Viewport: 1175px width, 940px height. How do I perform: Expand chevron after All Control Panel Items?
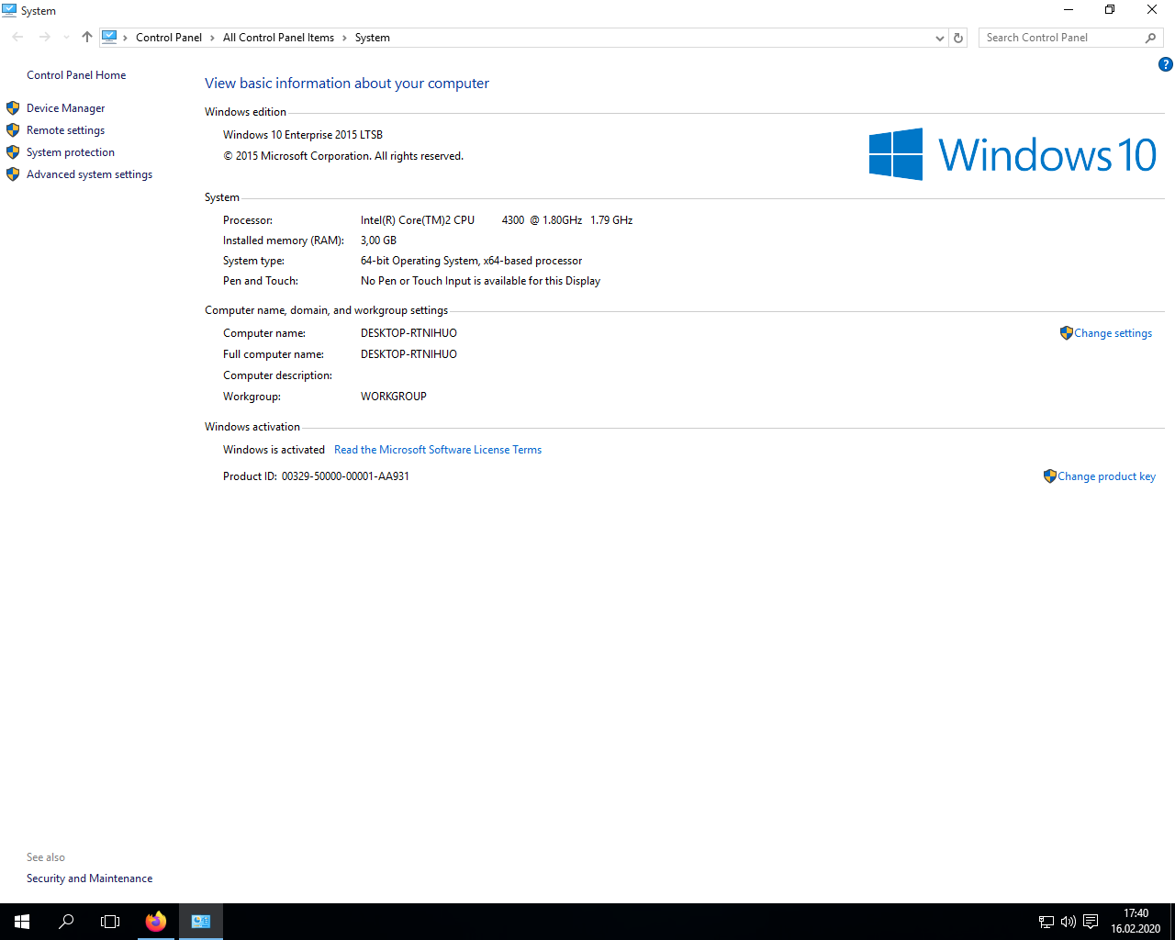344,38
